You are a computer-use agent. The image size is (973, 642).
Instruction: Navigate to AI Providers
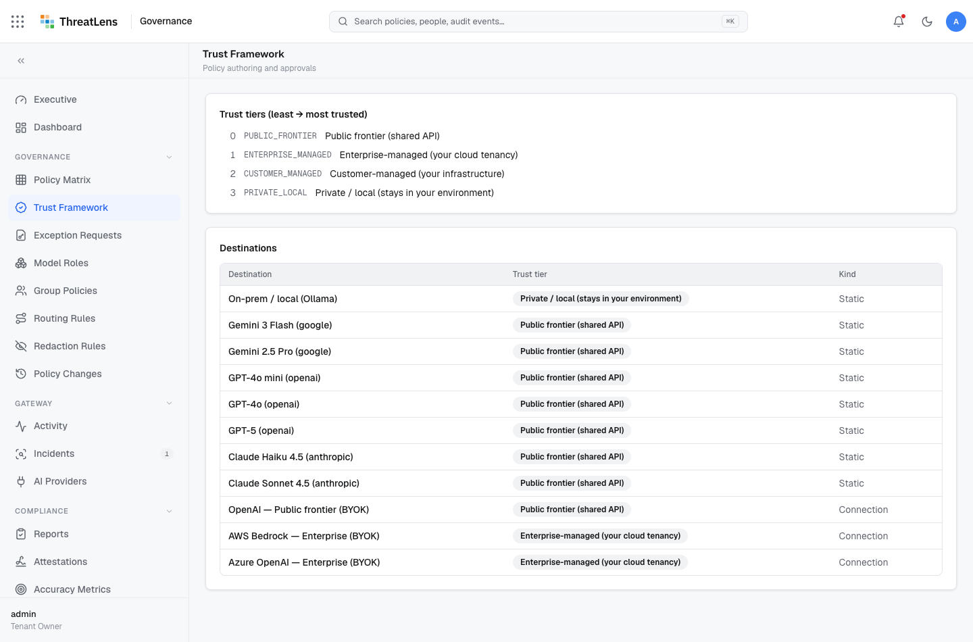point(94,482)
